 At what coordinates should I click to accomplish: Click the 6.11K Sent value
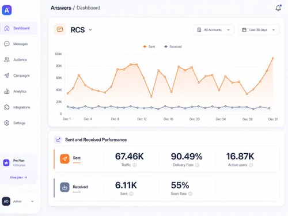126,185
